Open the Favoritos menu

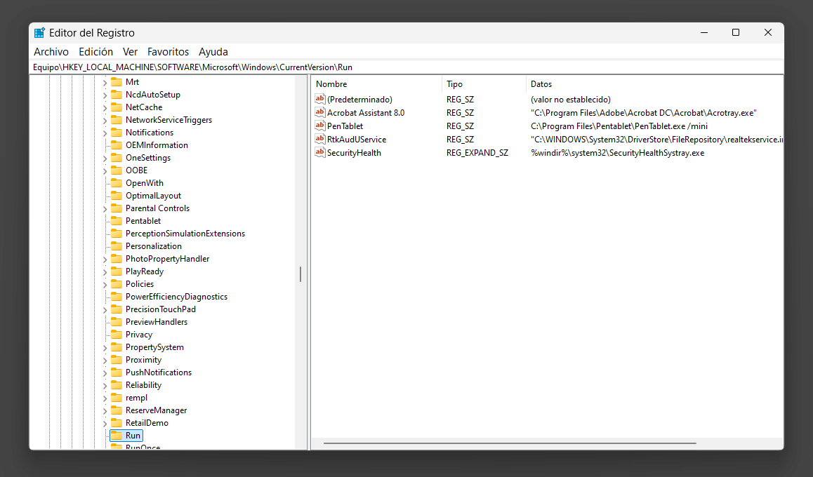click(x=168, y=52)
